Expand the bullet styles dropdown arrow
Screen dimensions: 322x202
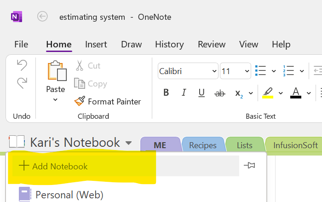click(274, 71)
